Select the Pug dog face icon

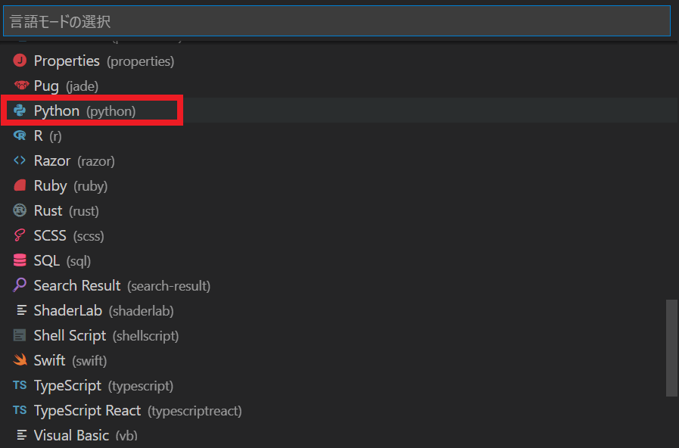(x=21, y=85)
